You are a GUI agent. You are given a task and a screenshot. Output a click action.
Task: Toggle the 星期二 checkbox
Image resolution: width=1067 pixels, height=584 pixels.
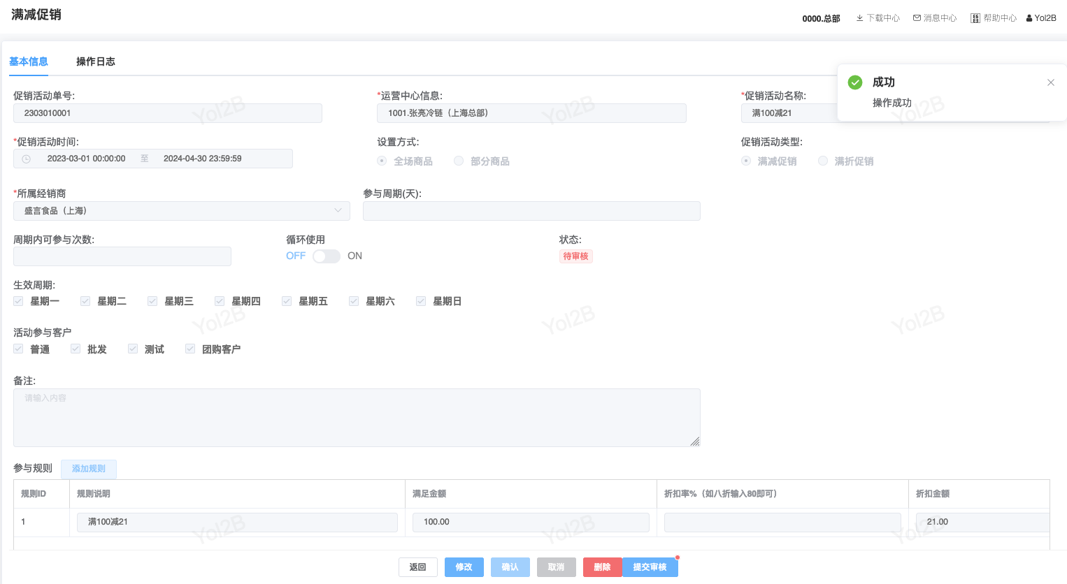click(85, 301)
